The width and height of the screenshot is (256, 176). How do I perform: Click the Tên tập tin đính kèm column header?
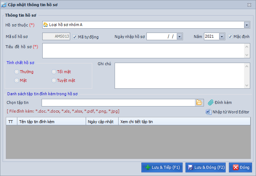(51, 122)
